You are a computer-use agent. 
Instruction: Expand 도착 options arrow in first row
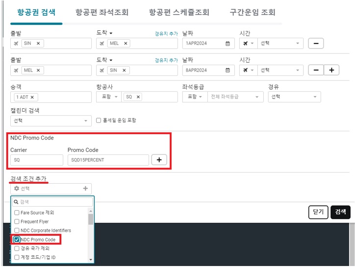tap(111, 33)
